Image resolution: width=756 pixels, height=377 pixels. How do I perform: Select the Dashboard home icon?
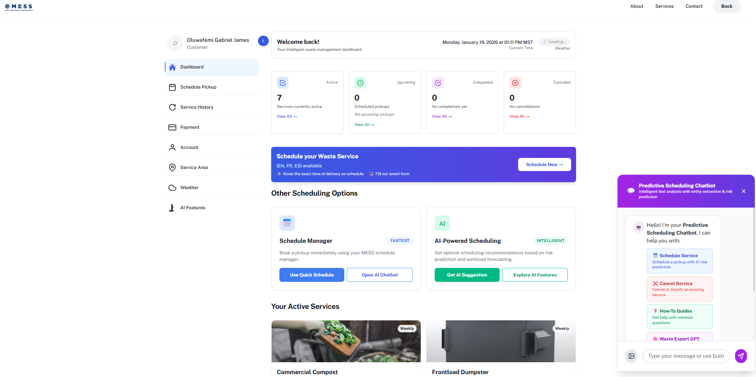click(173, 67)
